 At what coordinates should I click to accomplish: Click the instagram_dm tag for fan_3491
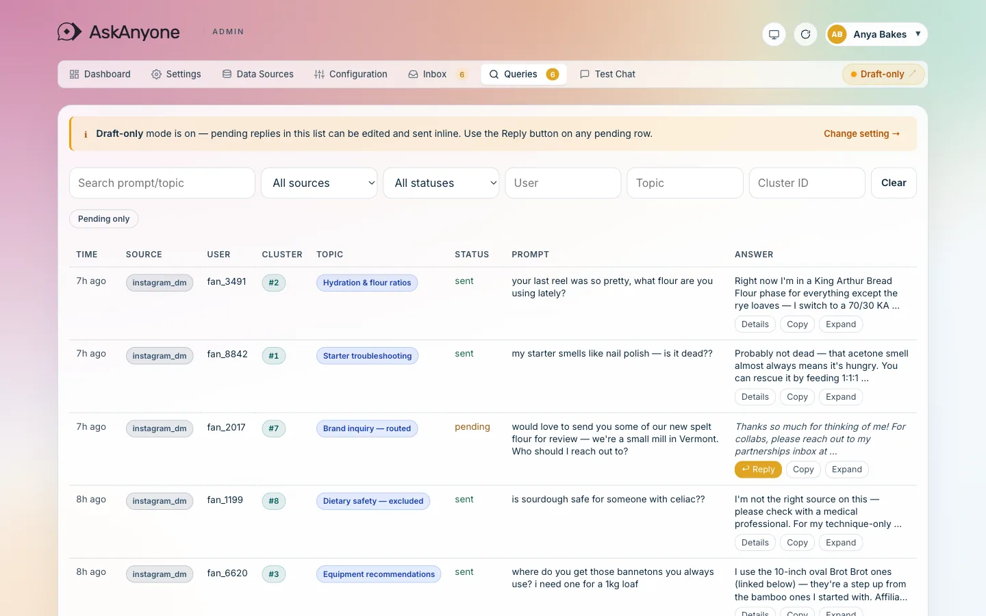coord(160,283)
